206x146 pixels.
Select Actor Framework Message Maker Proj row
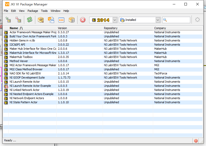click(103, 32)
